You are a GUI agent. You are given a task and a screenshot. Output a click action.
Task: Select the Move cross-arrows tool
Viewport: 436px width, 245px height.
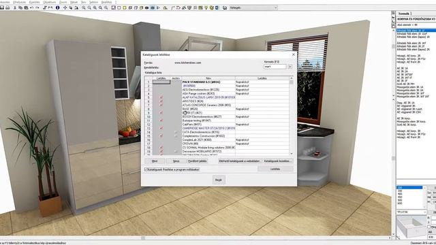(x=65, y=7)
